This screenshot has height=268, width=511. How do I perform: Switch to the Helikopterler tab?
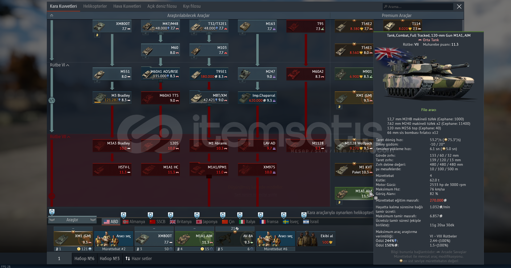click(x=95, y=6)
